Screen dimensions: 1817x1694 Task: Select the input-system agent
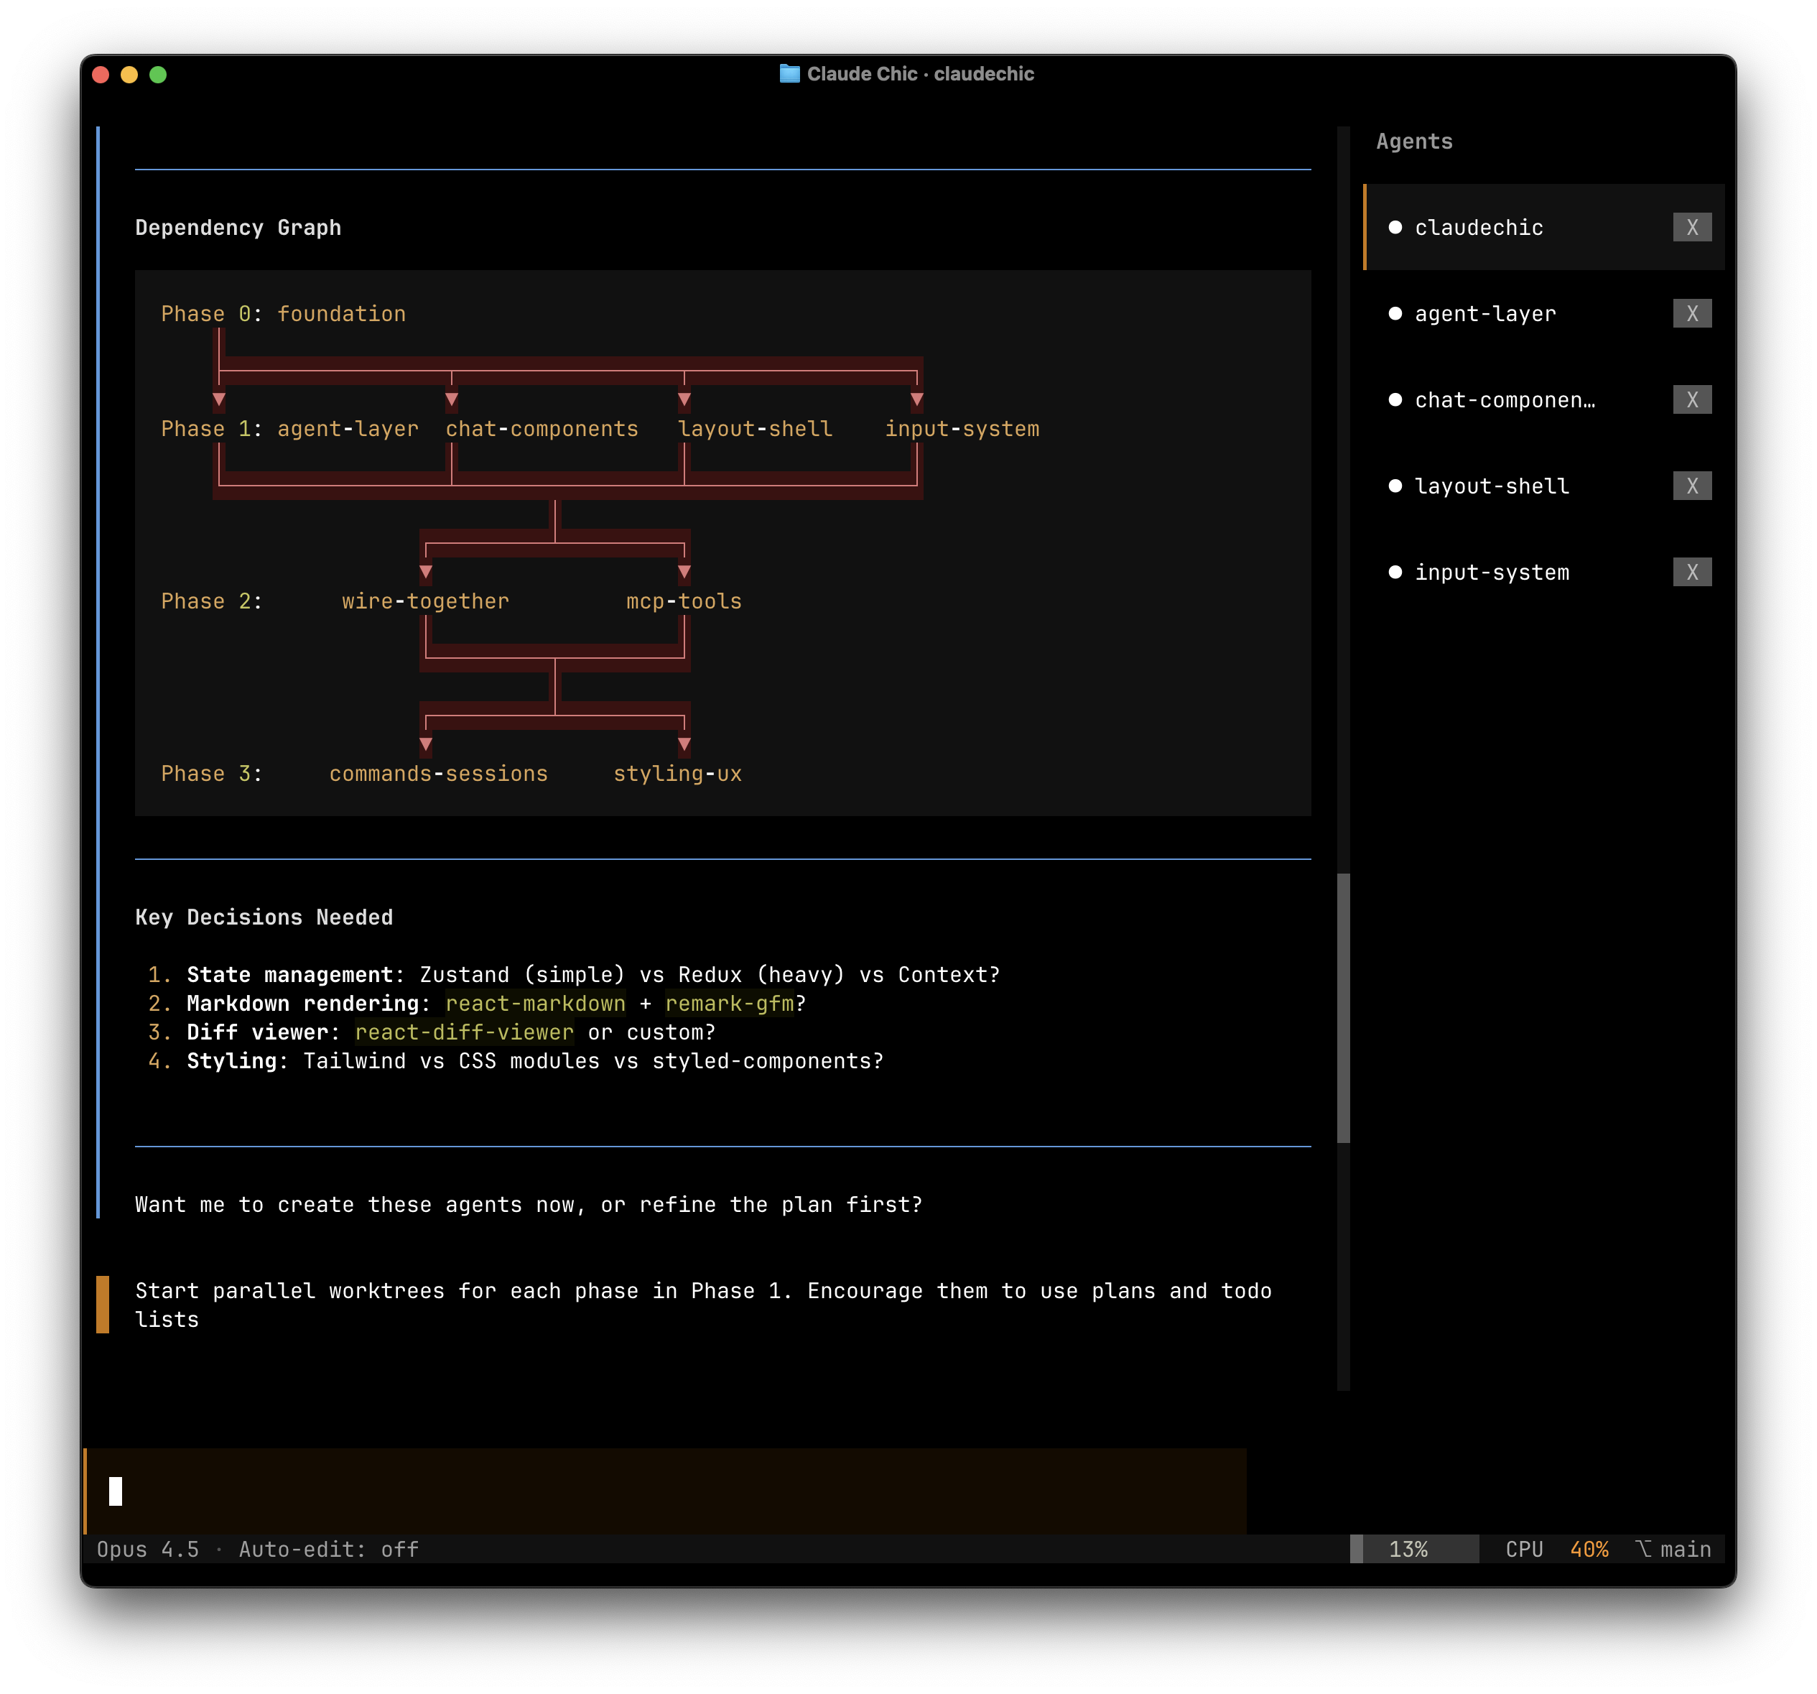click(x=1491, y=573)
